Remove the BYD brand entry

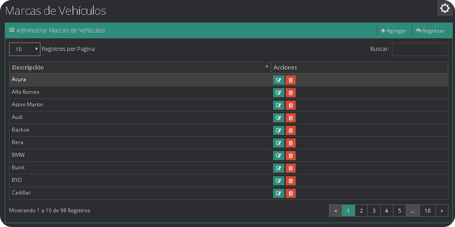[x=290, y=181]
